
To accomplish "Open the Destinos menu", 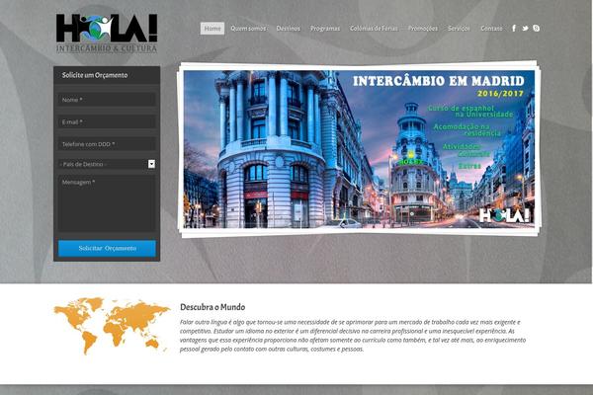I will point(289,29).
